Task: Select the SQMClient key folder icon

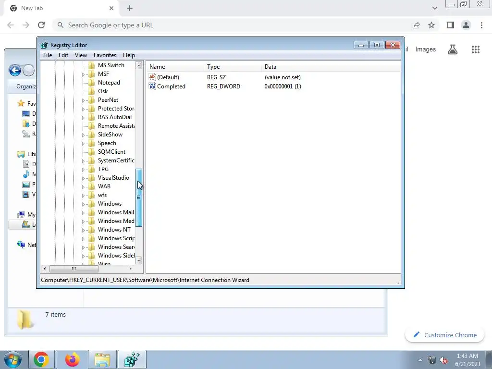Action: coord(92,152)
